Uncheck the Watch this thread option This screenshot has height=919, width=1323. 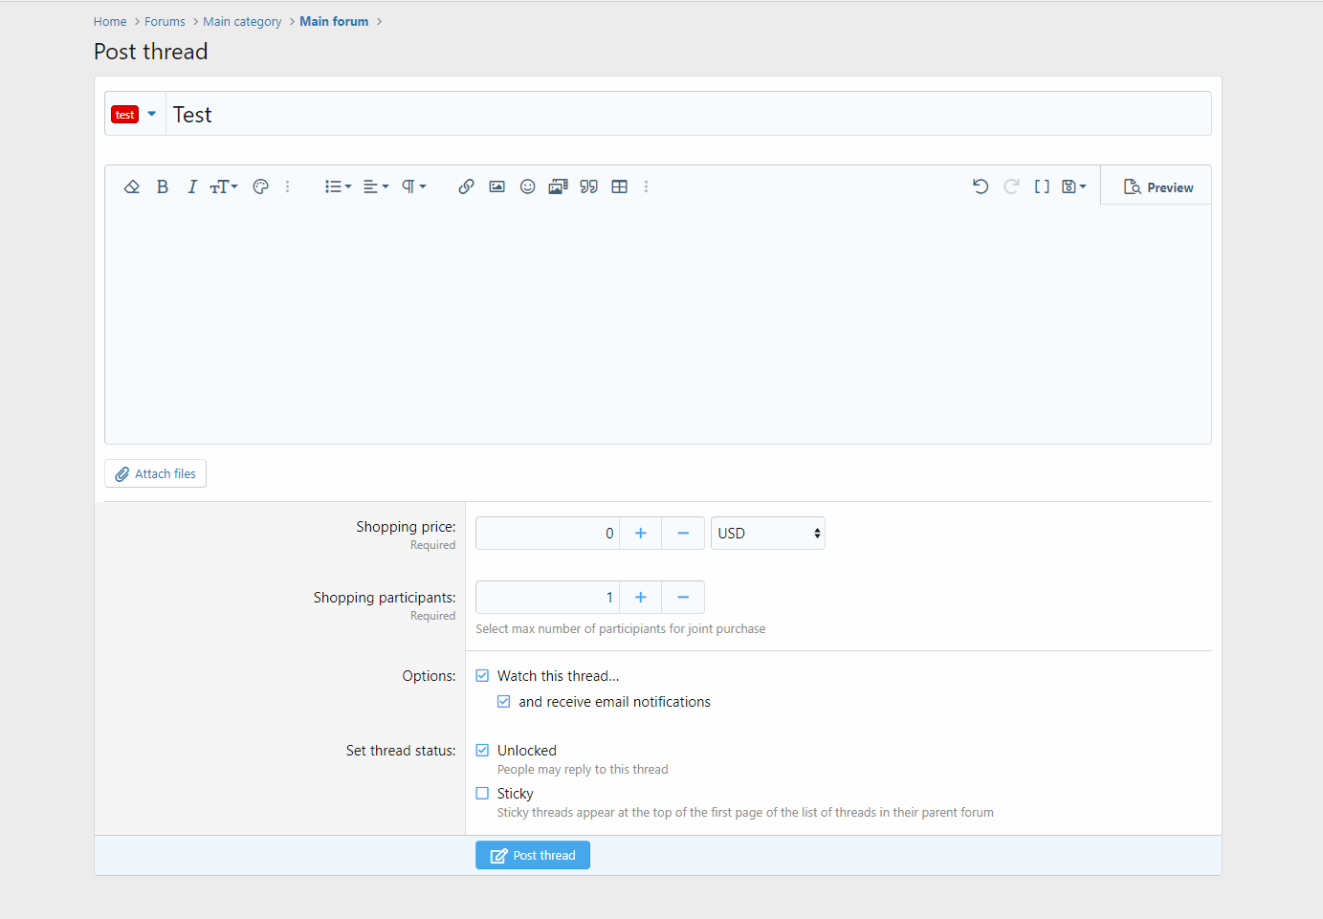click(483, 676)
